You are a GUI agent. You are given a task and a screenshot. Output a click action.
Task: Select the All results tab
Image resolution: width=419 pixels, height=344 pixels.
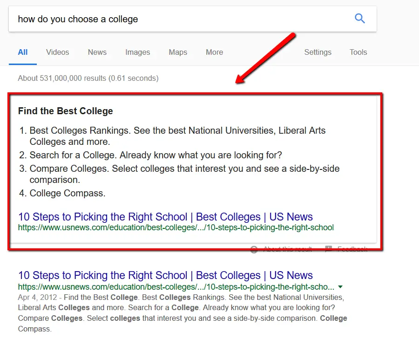tap(23, 52)
